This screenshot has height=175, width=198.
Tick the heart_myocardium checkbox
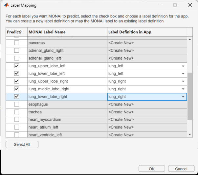point(16,120)
